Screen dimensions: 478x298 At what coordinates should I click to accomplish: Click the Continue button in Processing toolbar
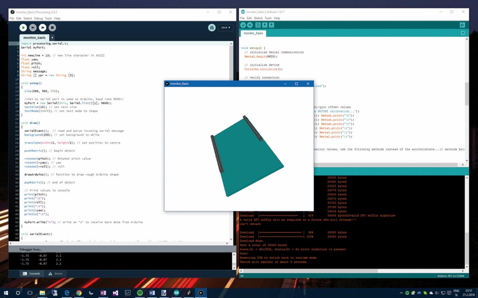click(x=42, y=27)
